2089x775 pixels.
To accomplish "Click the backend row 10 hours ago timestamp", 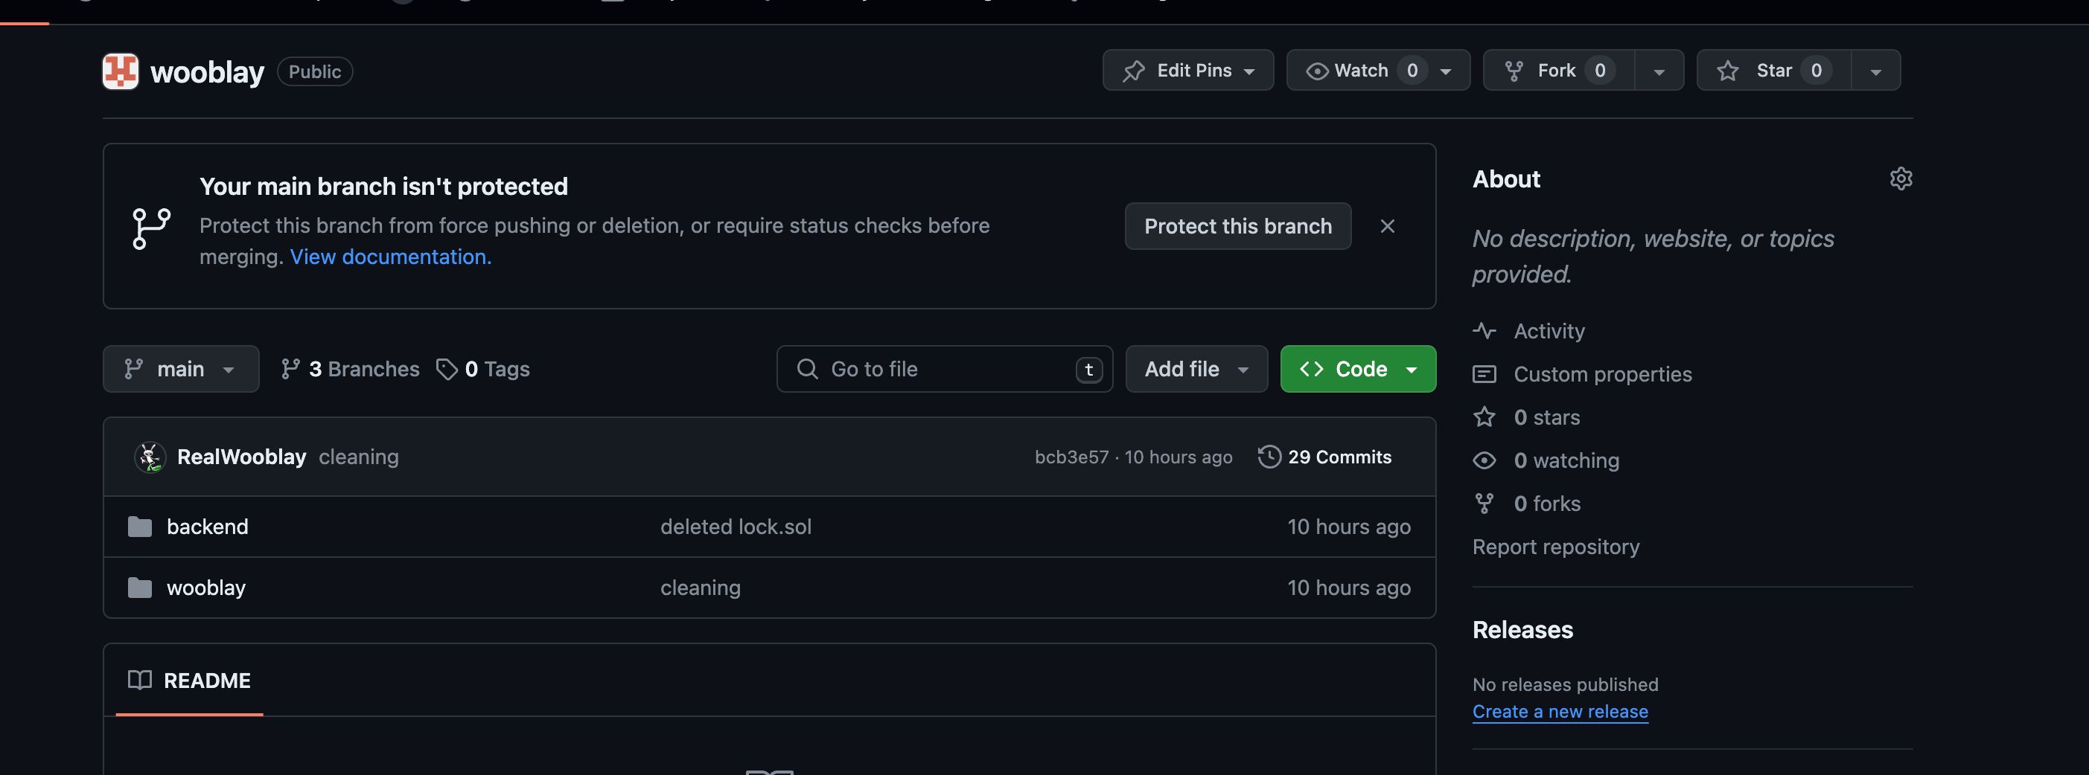I will [x=1348, y=527].
